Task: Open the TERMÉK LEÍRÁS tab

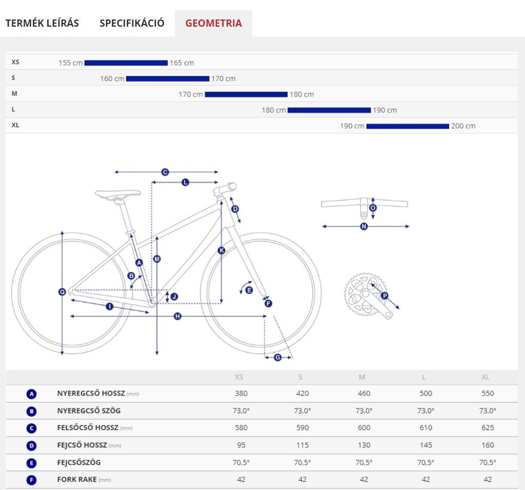Action: pos(42,23)
